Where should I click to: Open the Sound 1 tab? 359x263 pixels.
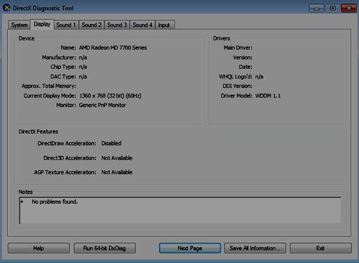click(66, 25)
